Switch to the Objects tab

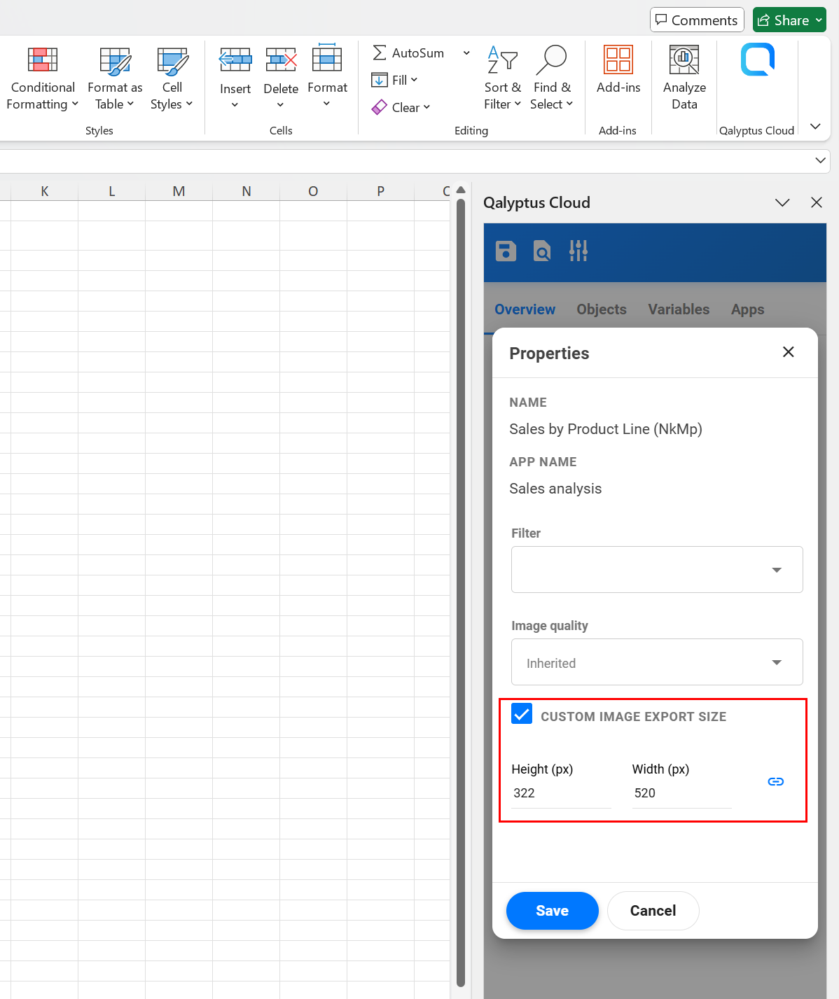tap(601, 309)
